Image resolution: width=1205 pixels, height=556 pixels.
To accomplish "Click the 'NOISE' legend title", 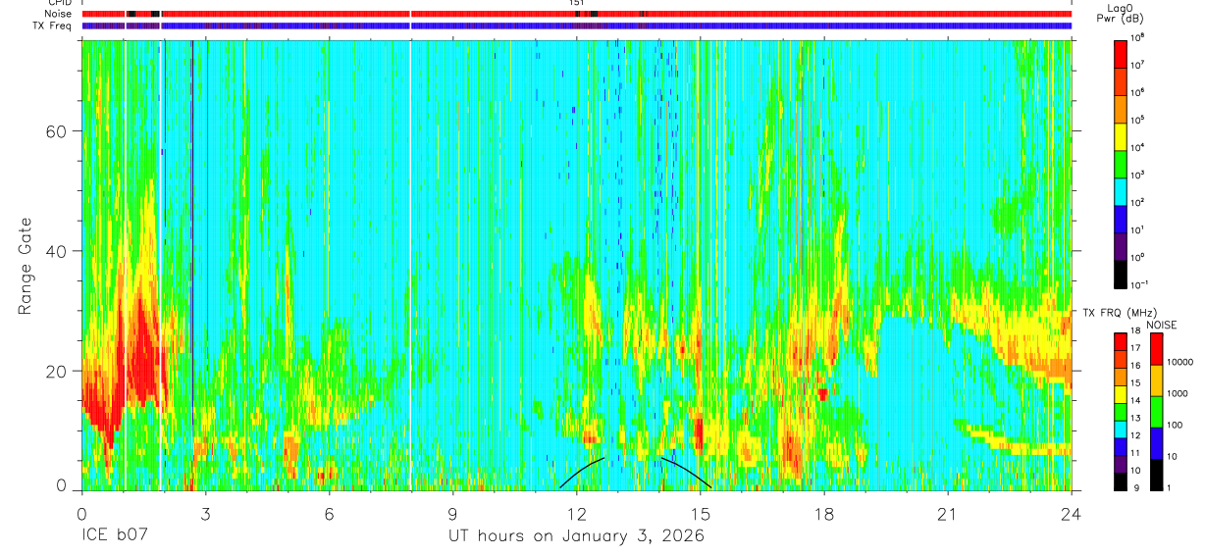I will [x=1160, y=325].
